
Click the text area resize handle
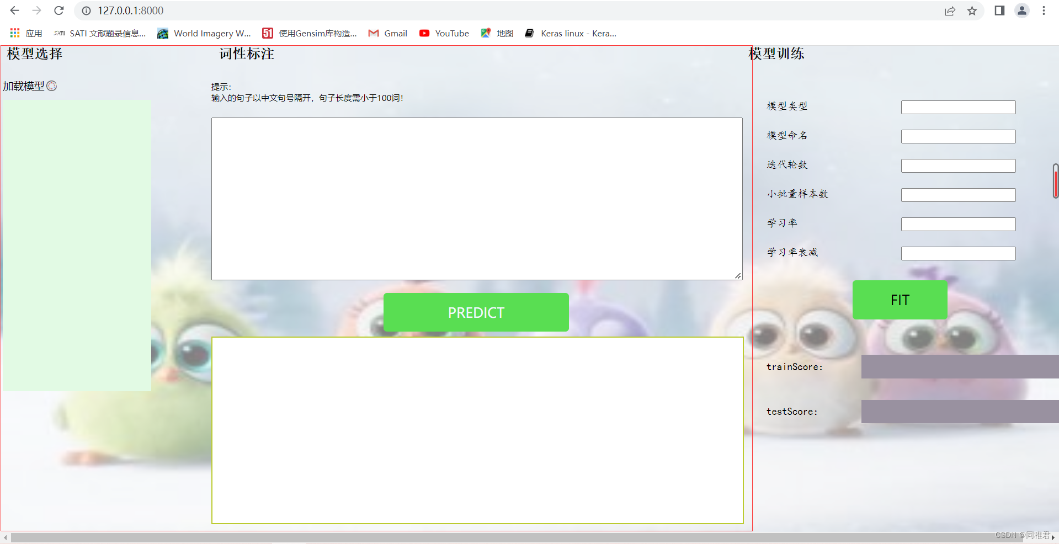point(738,275)
